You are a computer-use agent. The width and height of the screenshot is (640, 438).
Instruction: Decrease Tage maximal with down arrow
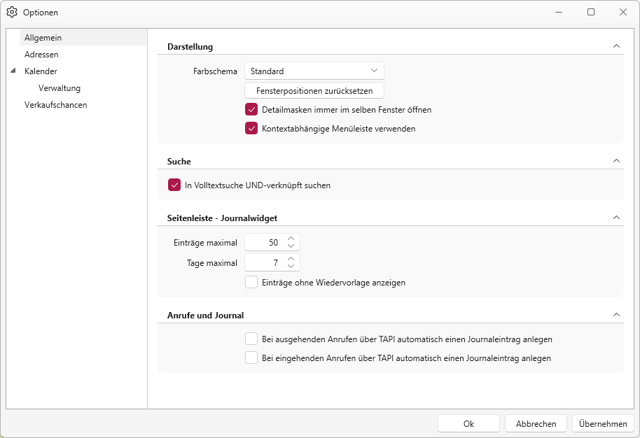291,266
